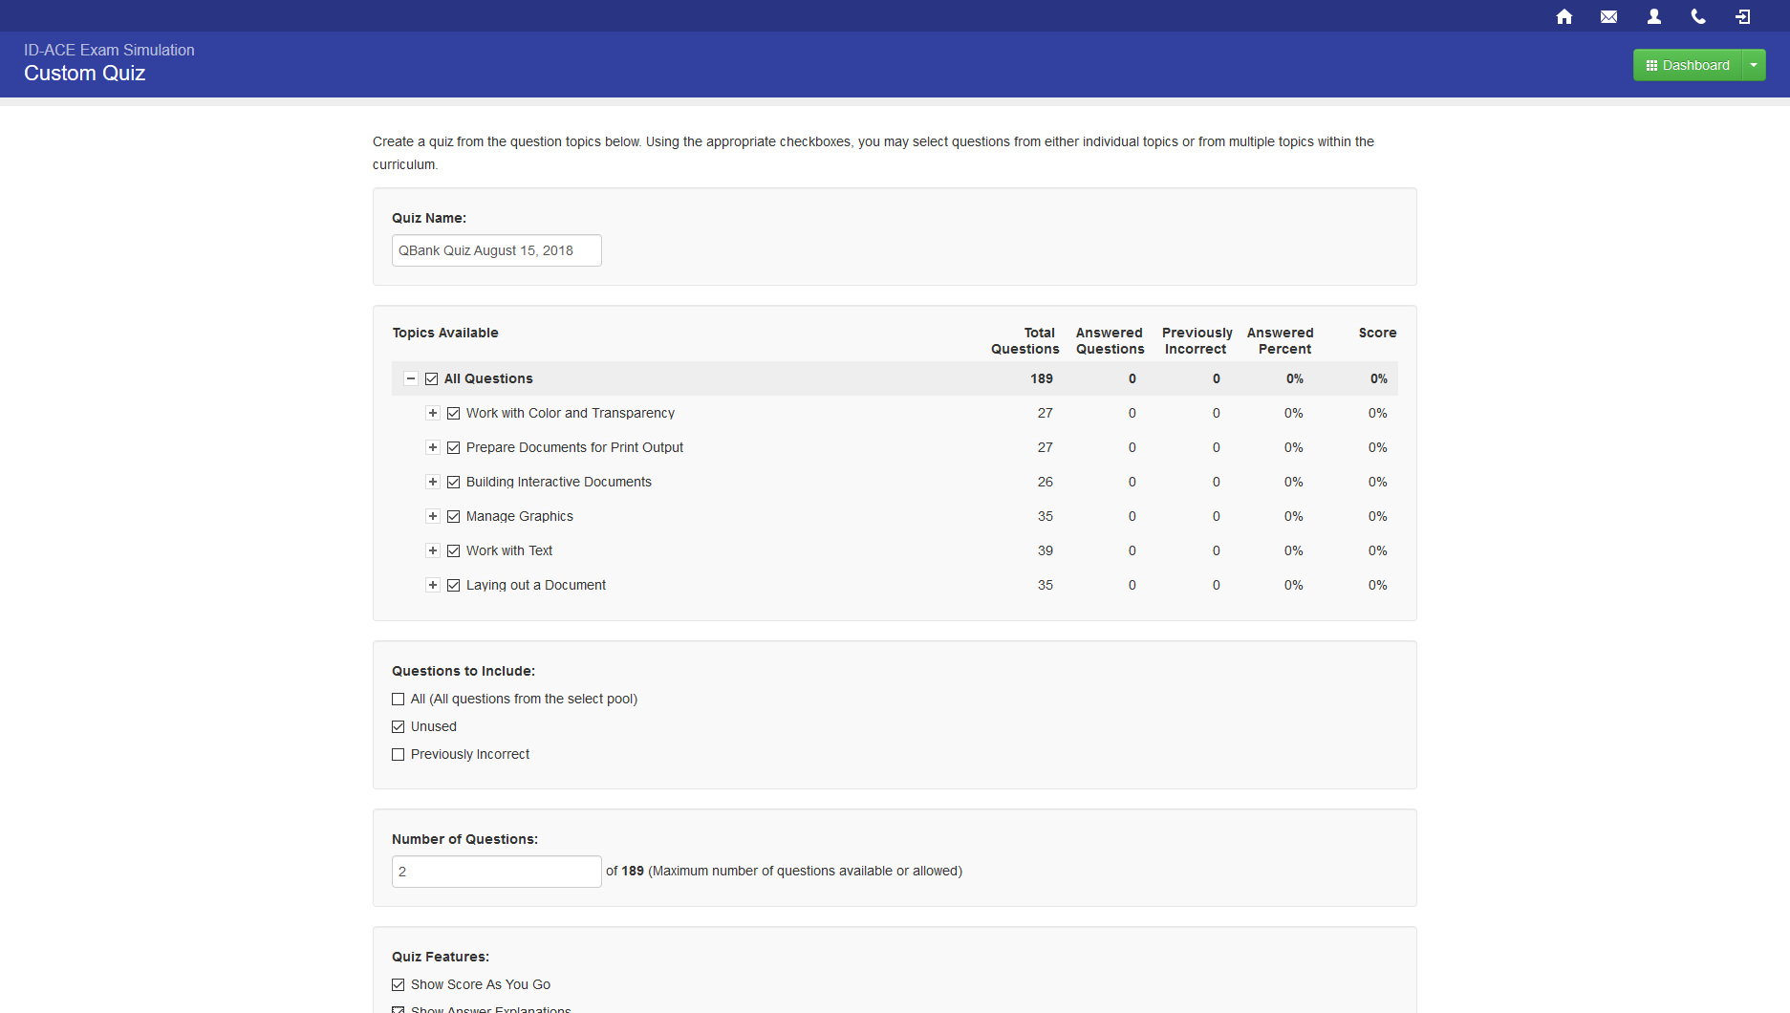Click the logout icon

tap(1743, 16)
